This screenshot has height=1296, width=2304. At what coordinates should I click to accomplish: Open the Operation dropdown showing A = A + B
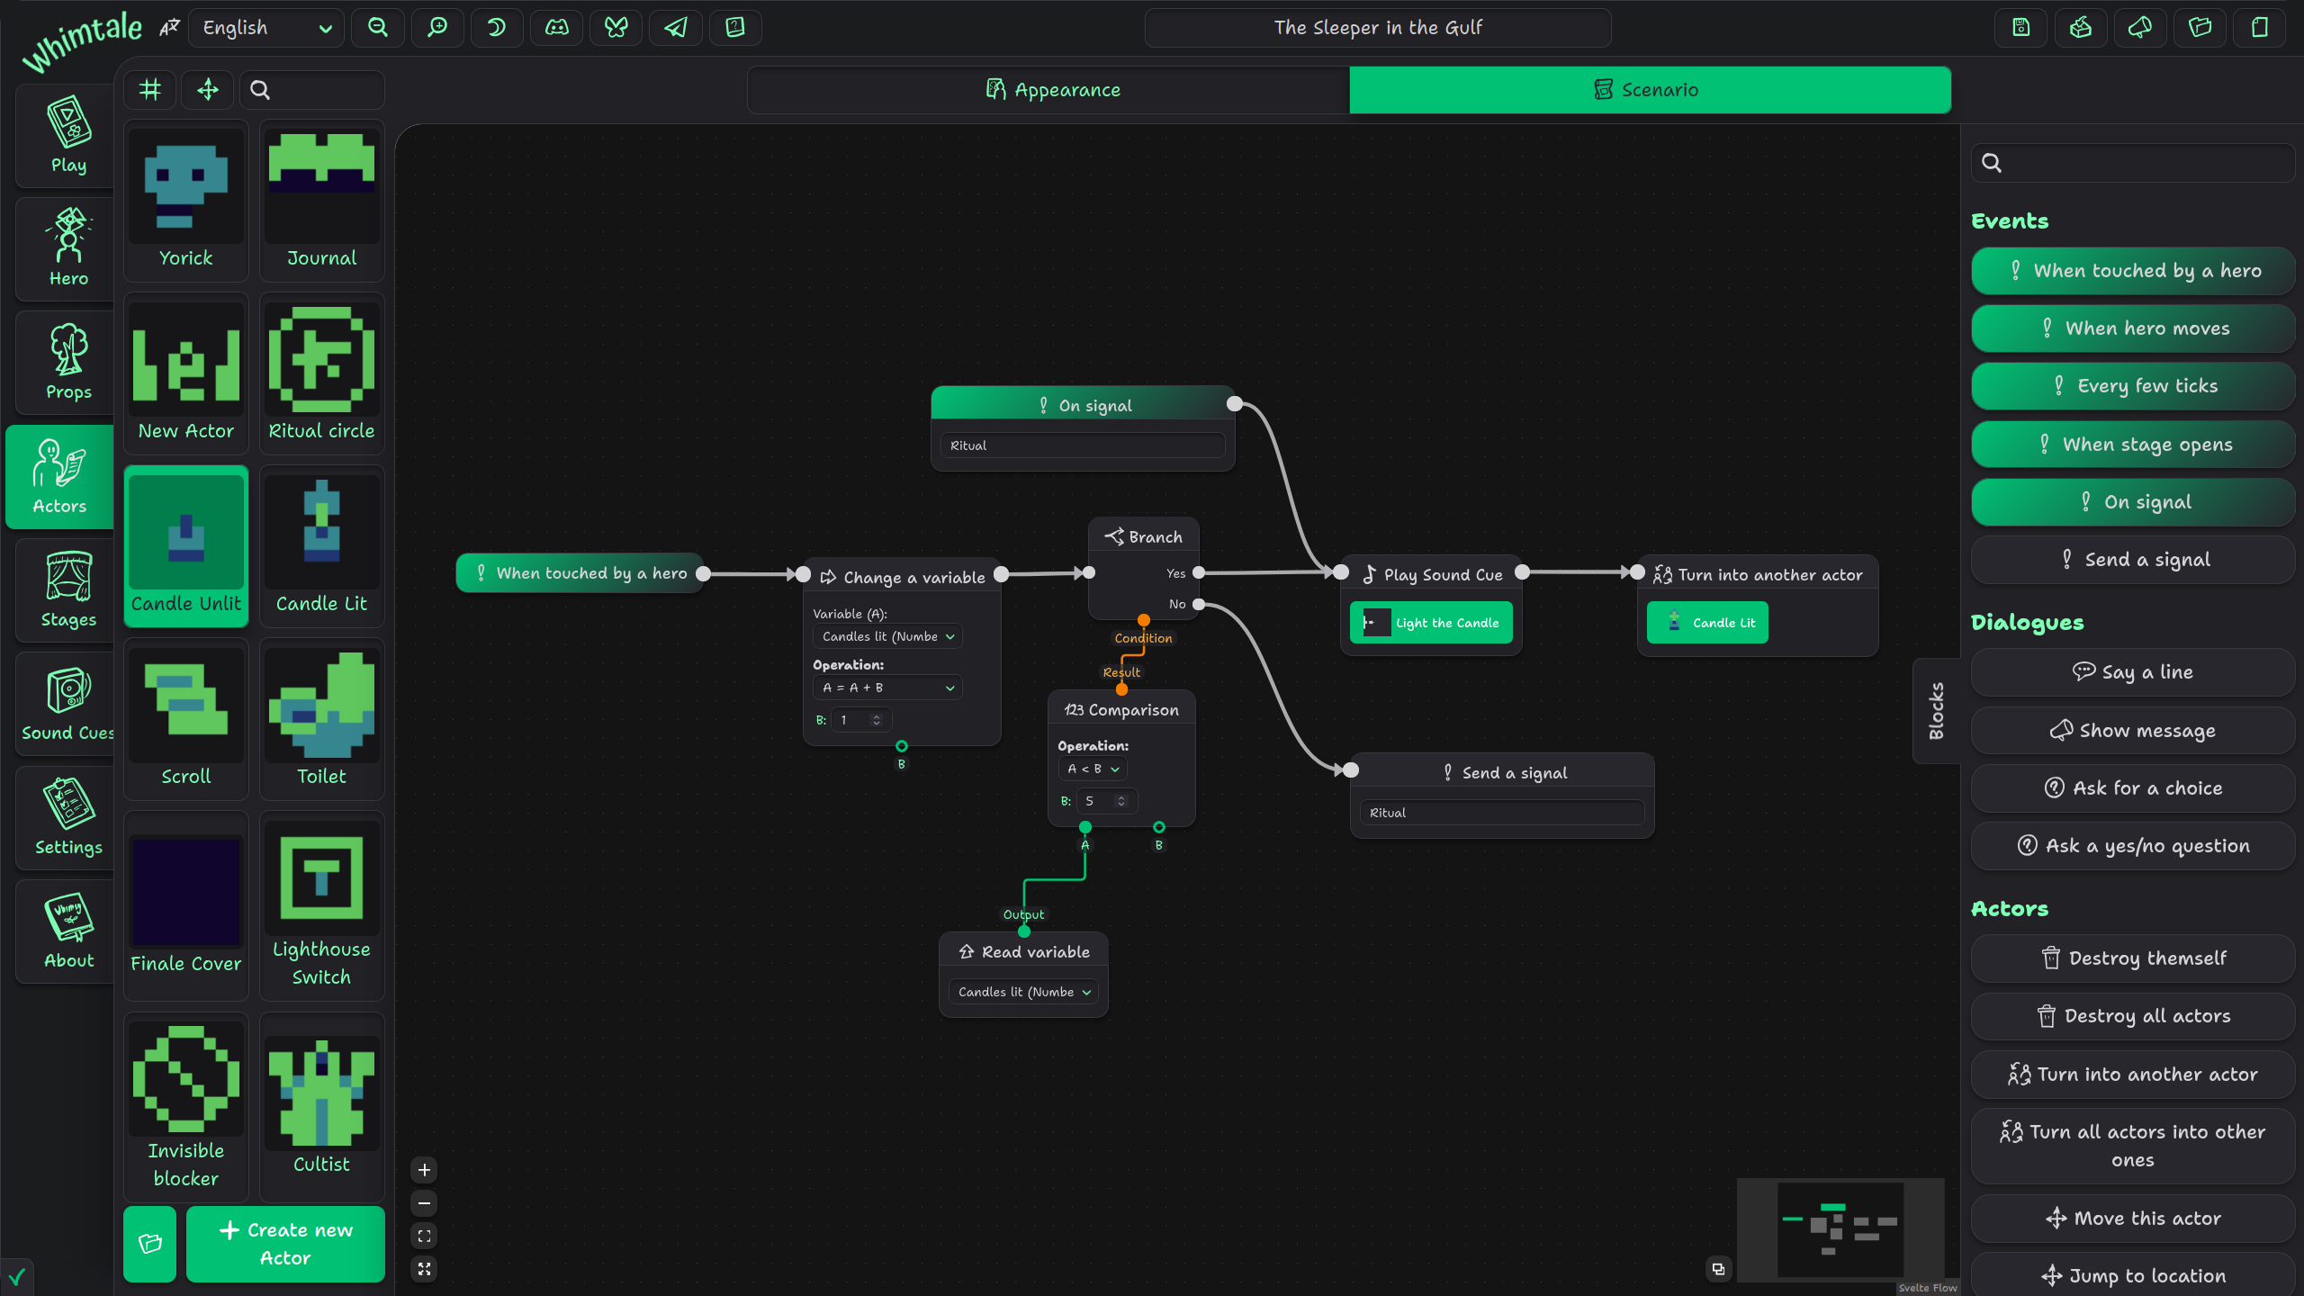pyautogui.click(x=887, y=687)
